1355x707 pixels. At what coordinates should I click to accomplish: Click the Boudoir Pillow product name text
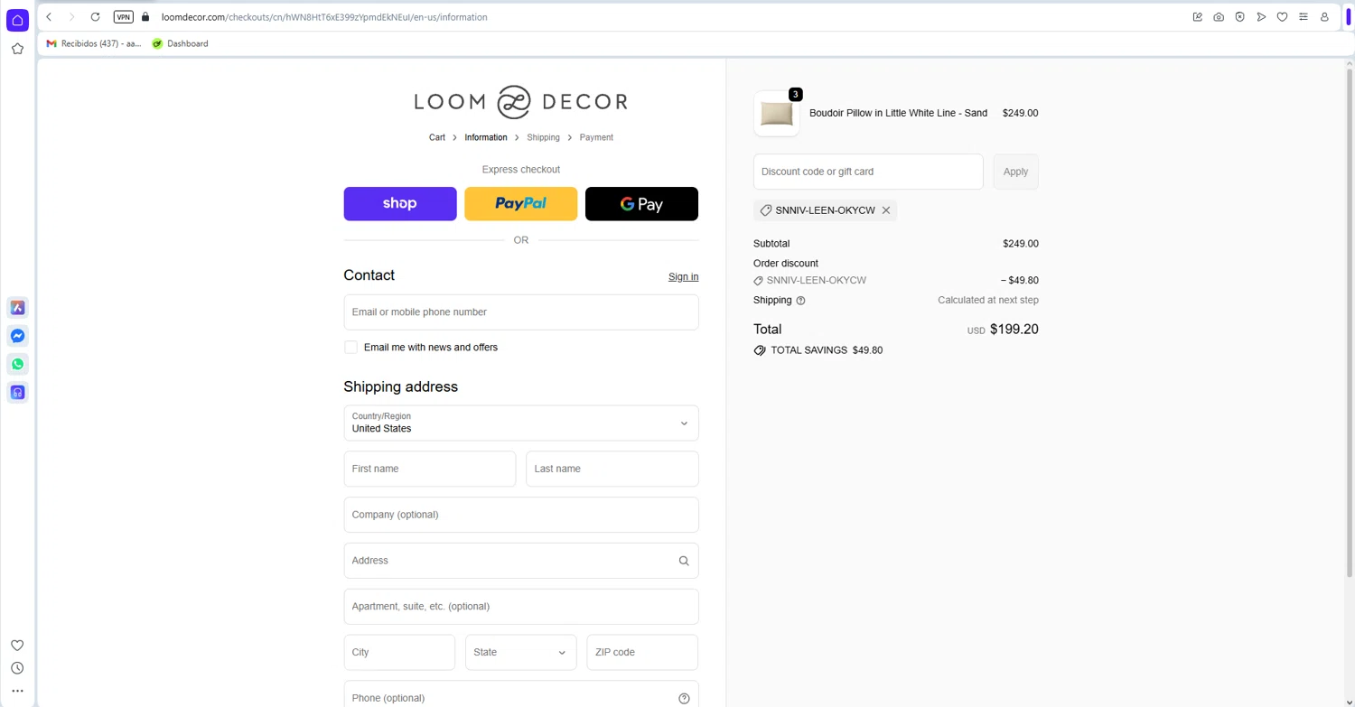[x=898, y=114]
